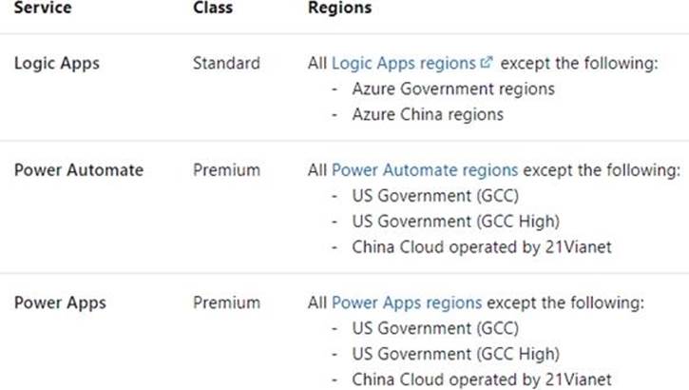This screenshot has height=390, width=689.
Task: Click China Cloud operated by 21Vianet under Power Apps
Action: [479, 380]
